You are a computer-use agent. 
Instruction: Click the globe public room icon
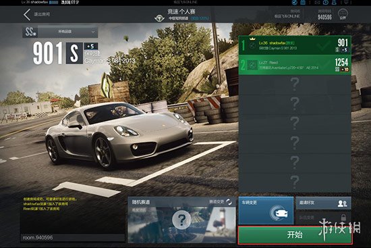343,14
